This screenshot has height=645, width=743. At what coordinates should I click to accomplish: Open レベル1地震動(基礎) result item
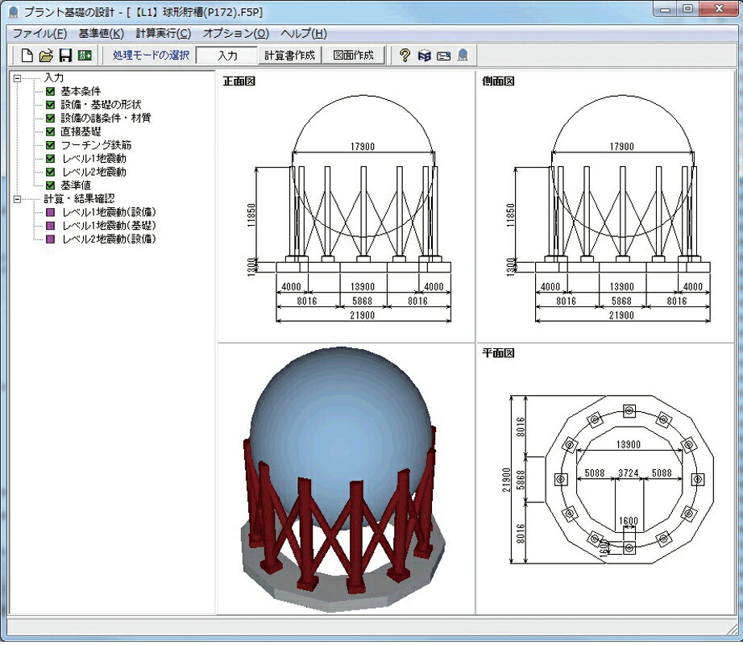coord(109,226)
